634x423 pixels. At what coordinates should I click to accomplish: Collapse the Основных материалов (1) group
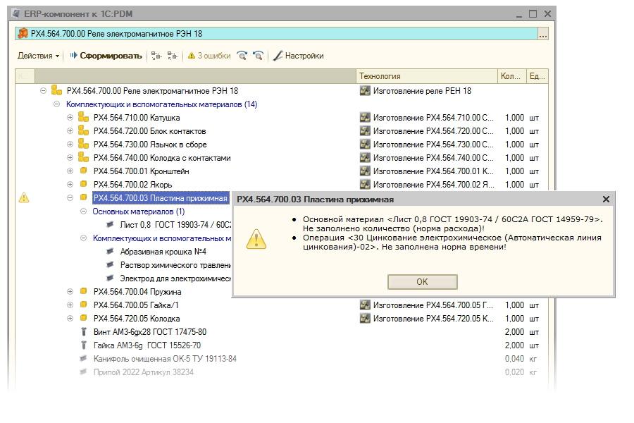[83, 211]
